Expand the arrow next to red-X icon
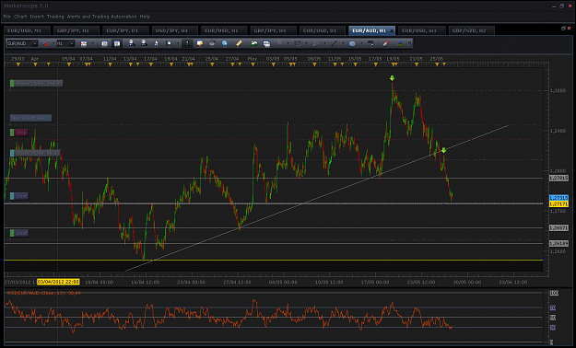This screenshot has width=576, height=348. coord(53,43)
